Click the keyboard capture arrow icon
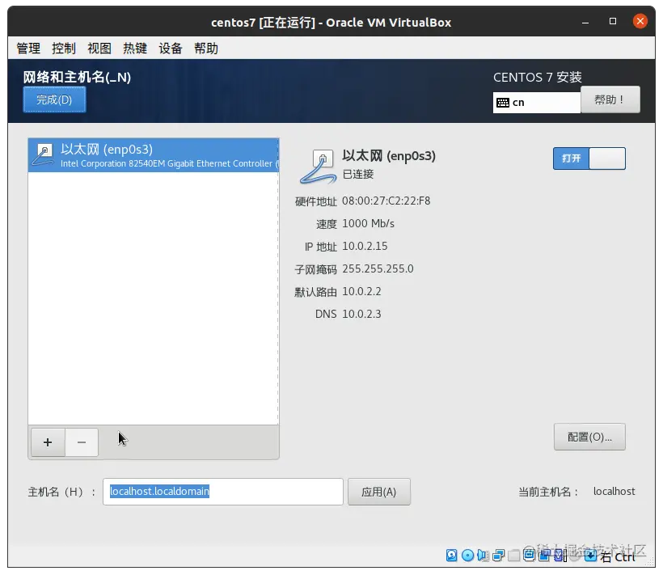This screenshot has height=575, width=663. click(x=591, y=555)
